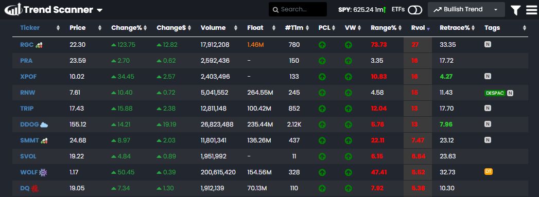Click the N news tag for RGC

(x=488, y=44)
